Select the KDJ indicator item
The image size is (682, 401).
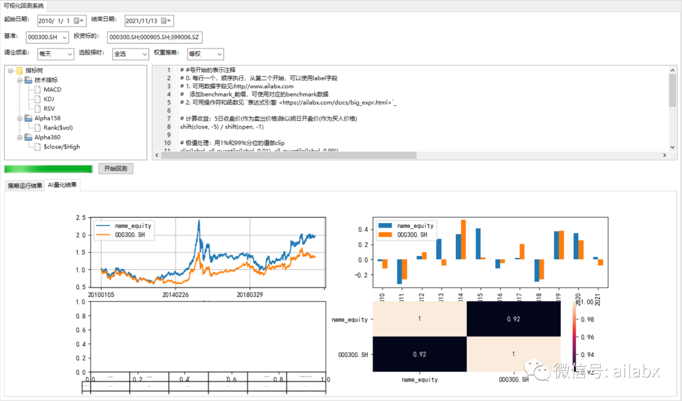[49, 99]
